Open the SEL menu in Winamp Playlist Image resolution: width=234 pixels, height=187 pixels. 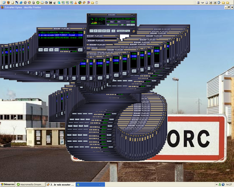tap(51, 50)
